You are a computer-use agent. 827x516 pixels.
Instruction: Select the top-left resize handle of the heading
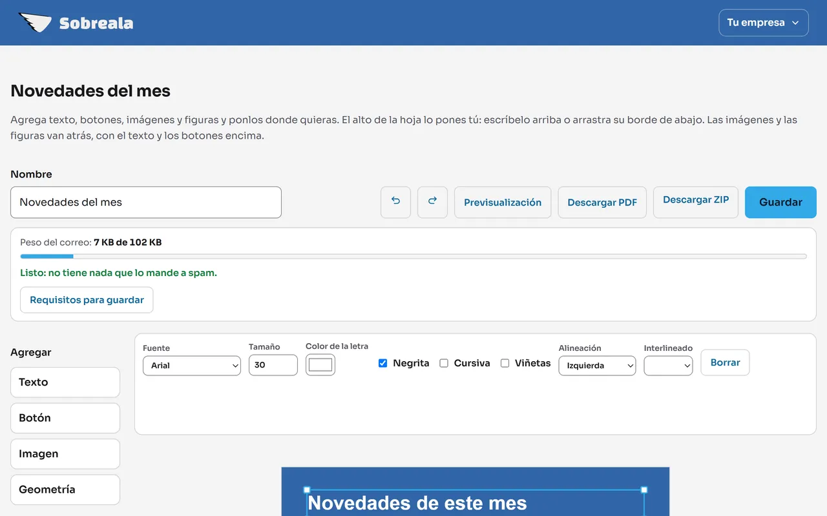(x=307, y=490)
